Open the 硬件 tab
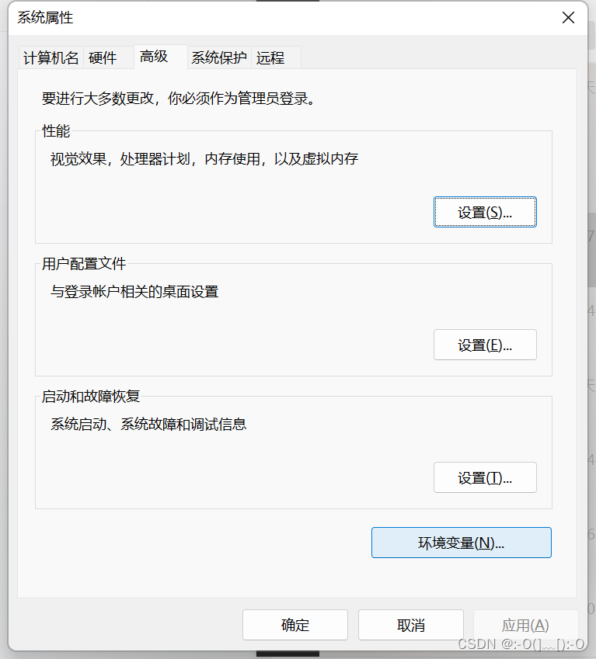This screenshot has width=596, height=659. [x=109, y=57]
